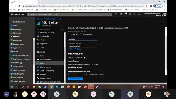Open the Help question mark icon
The width and height of the screenshot is (176, 99).
tap(135, 14)
